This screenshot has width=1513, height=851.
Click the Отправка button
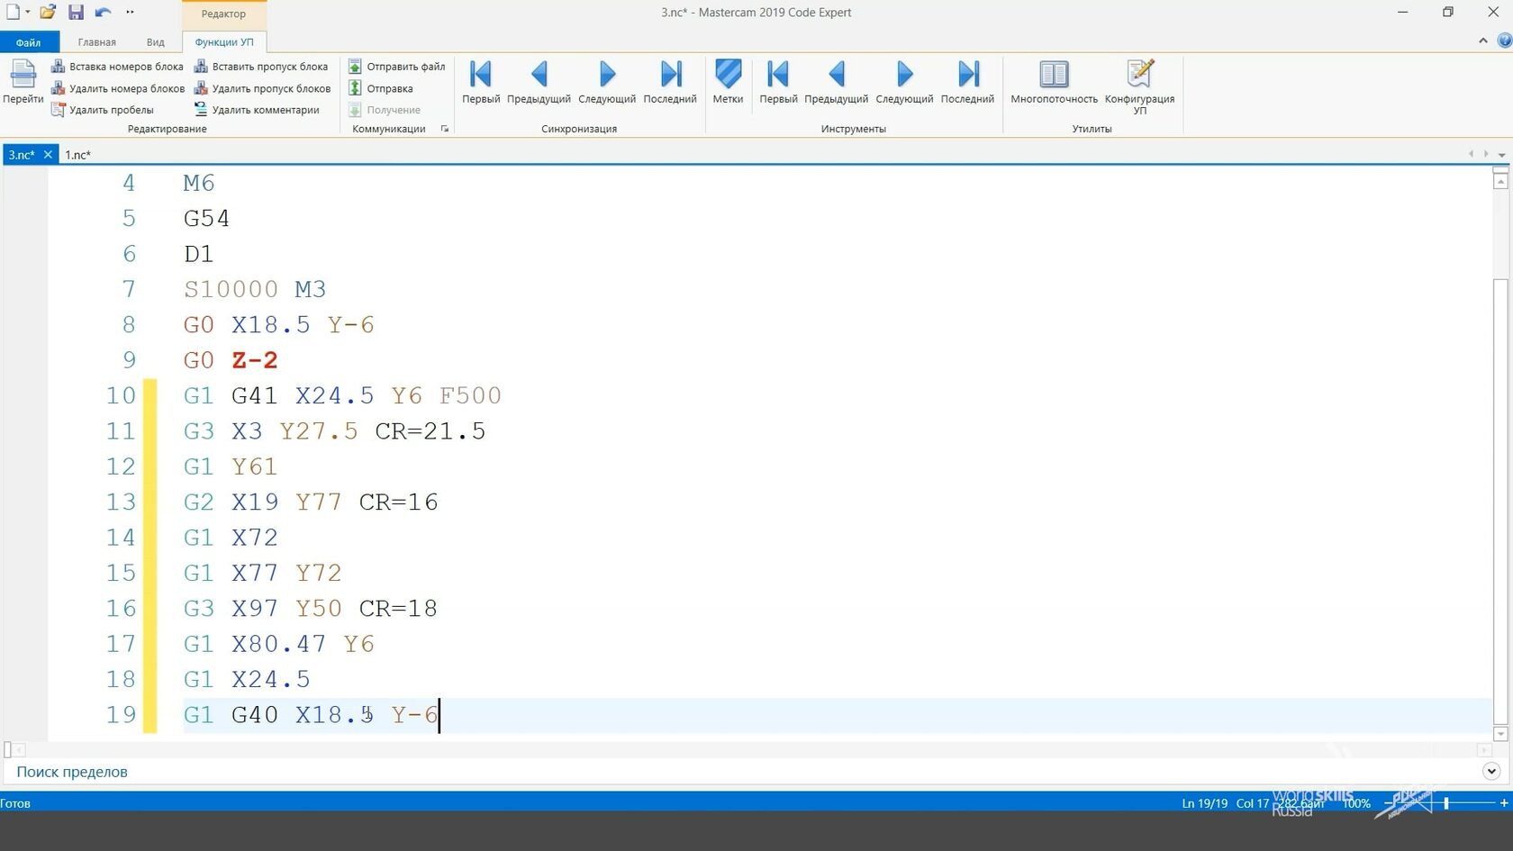pyautogui.click(x=381, y=88)
